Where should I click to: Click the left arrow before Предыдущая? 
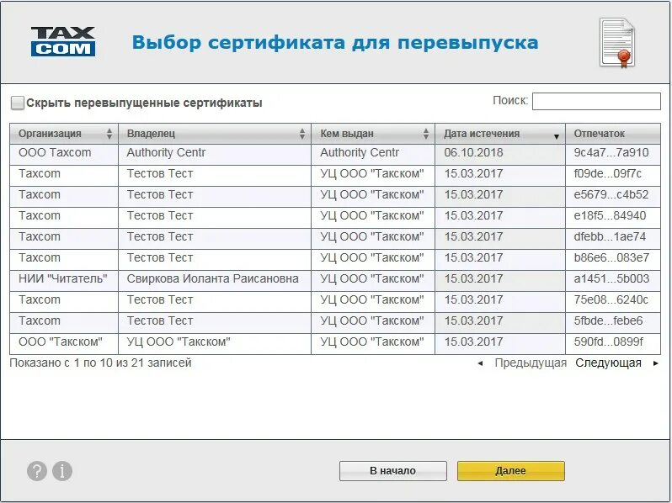coord(481,363)
